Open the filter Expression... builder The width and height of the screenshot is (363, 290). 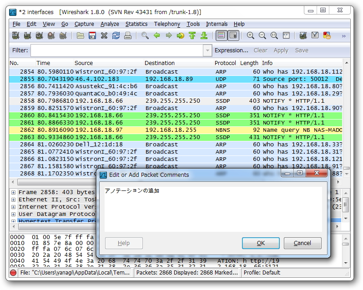tap(231, 50)
